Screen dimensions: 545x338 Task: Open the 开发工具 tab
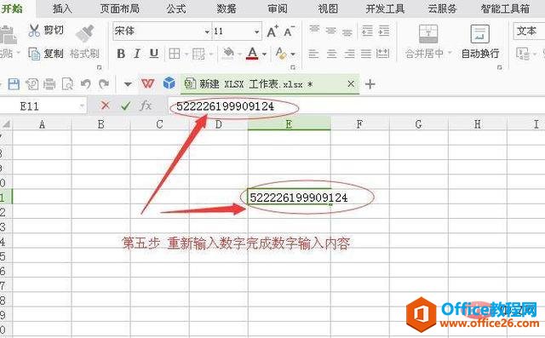pos(385,9)
